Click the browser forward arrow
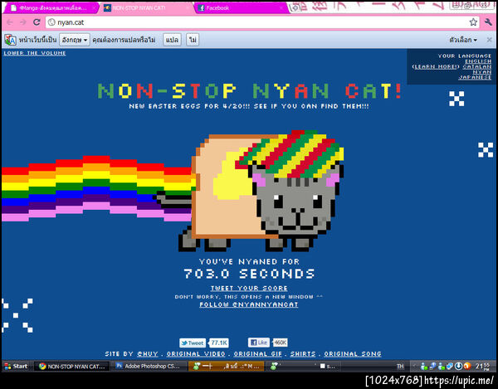This screenshot has height=389, width=498. tap(23, 22)
